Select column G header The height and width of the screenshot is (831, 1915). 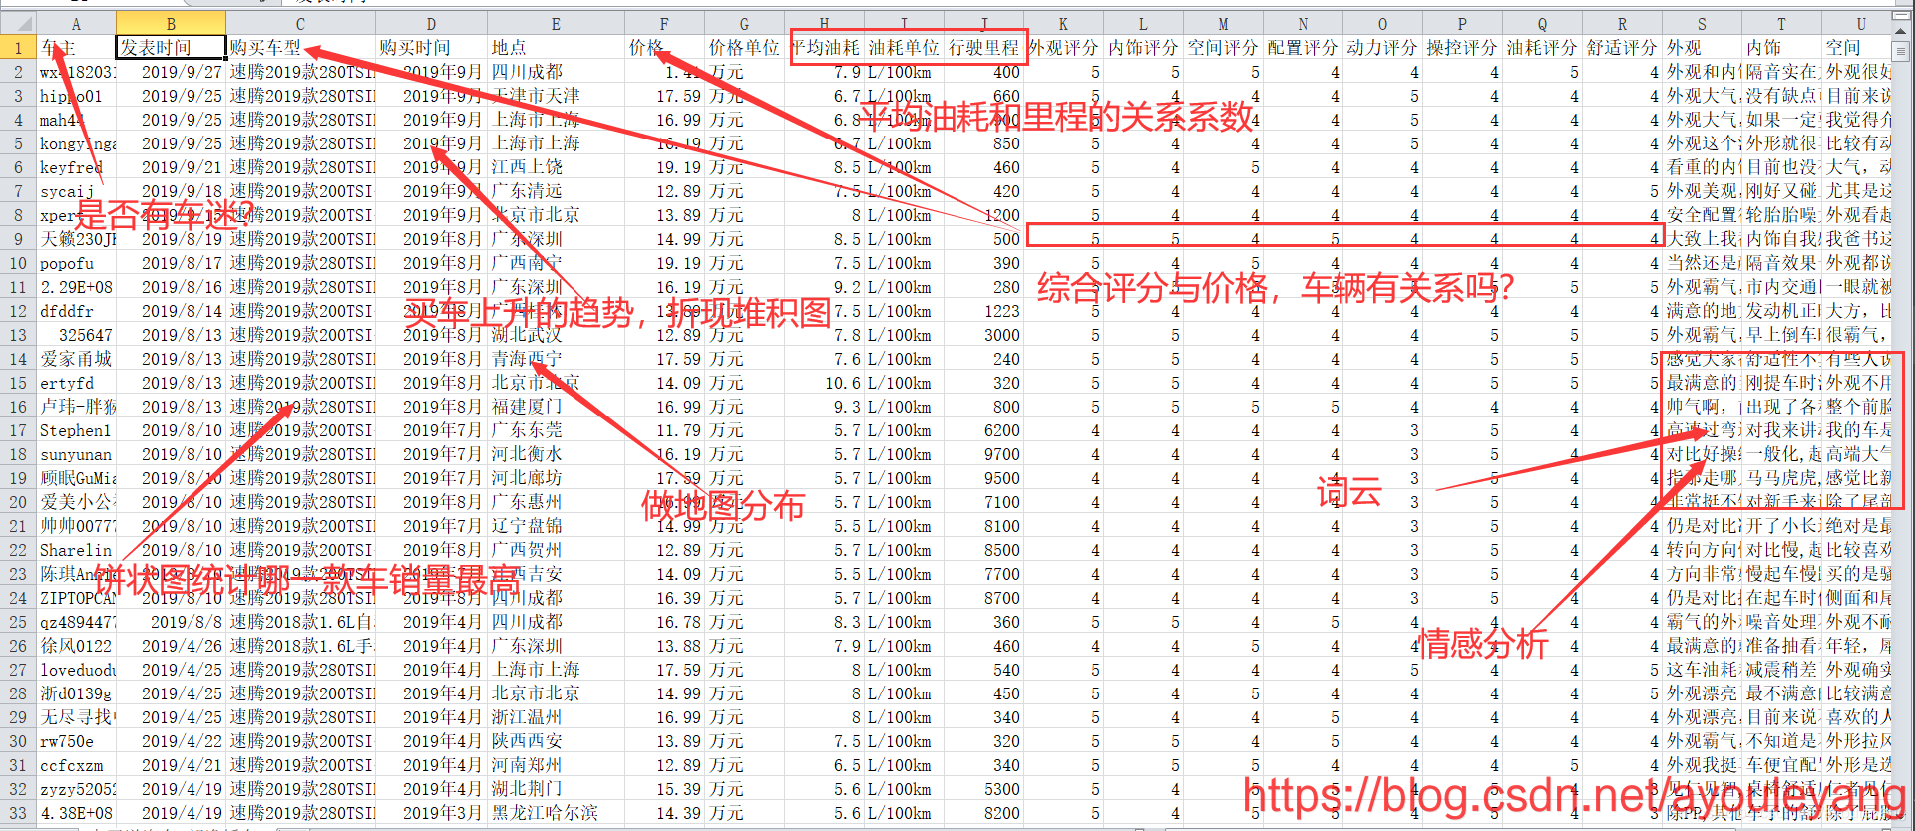point(744,23)
